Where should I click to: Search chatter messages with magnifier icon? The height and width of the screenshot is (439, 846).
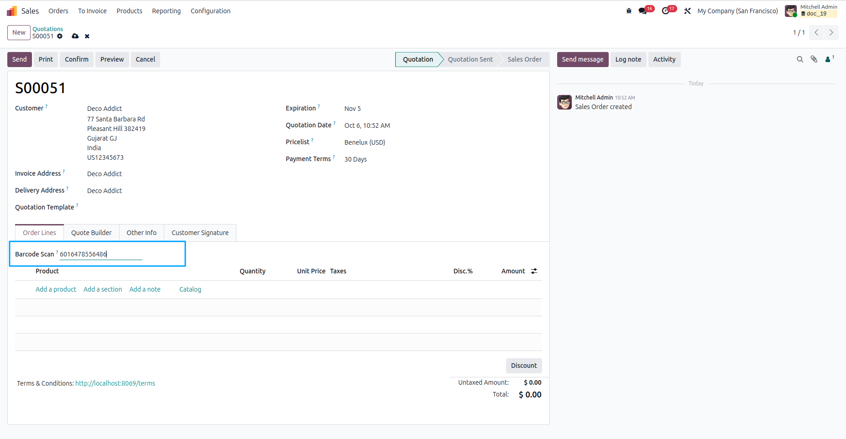pyautogui.click(x=800, y=59)
